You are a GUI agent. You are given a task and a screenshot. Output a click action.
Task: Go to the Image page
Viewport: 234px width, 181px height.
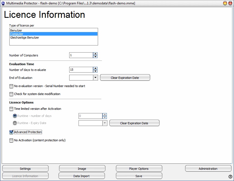click(x=82, y=169)
